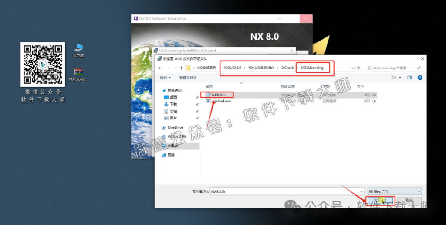Viewport: 446px width, 225px height.
Task: Go back with the left arrow
Action: pos(160,68)
